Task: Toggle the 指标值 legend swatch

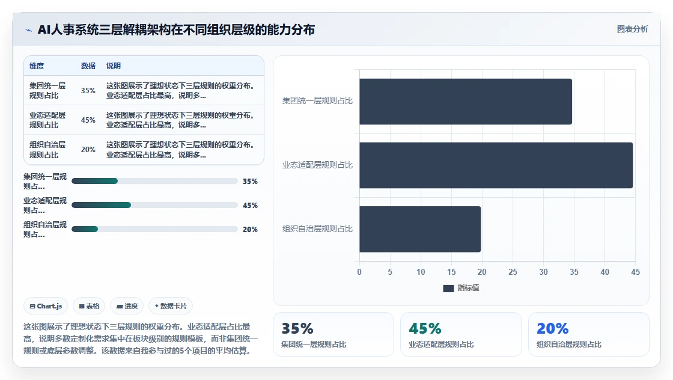Action: [x=448, y=288]
